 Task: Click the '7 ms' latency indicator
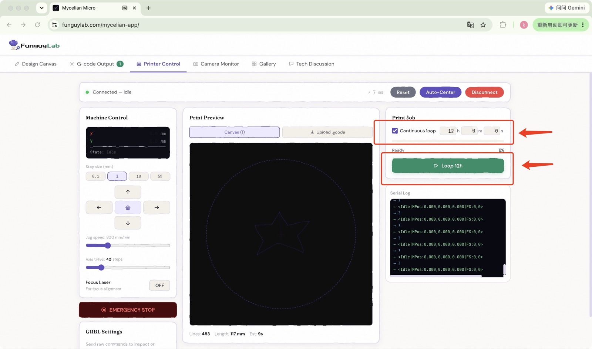tap(376, 92)
